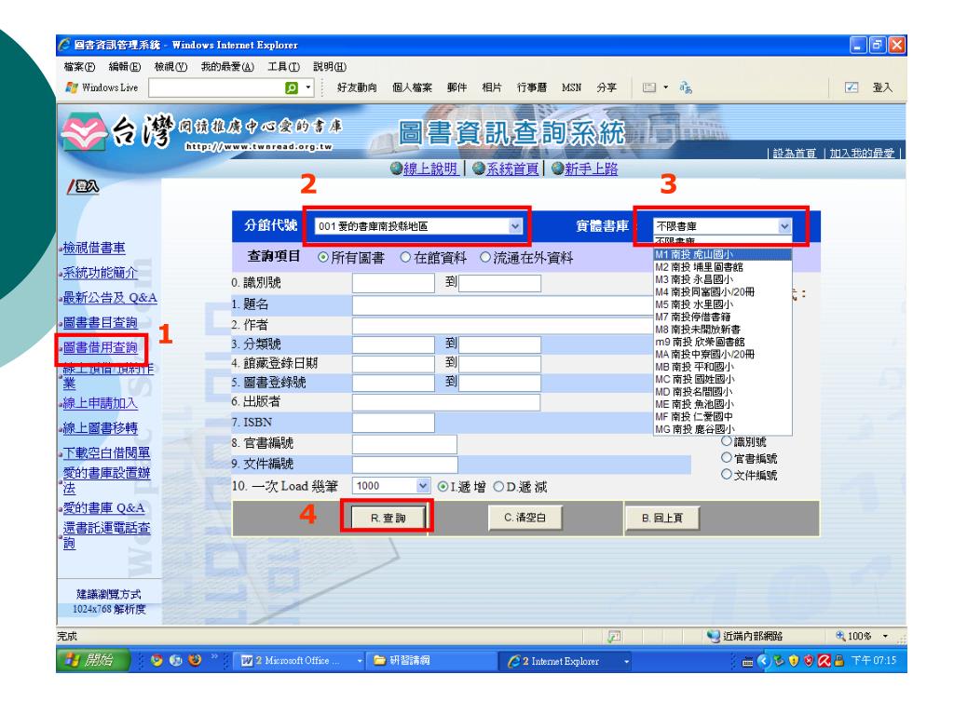Select 官書編號 sort radio button
The height and width of the screenshot is (715, 954).
(x=727, y=457)
